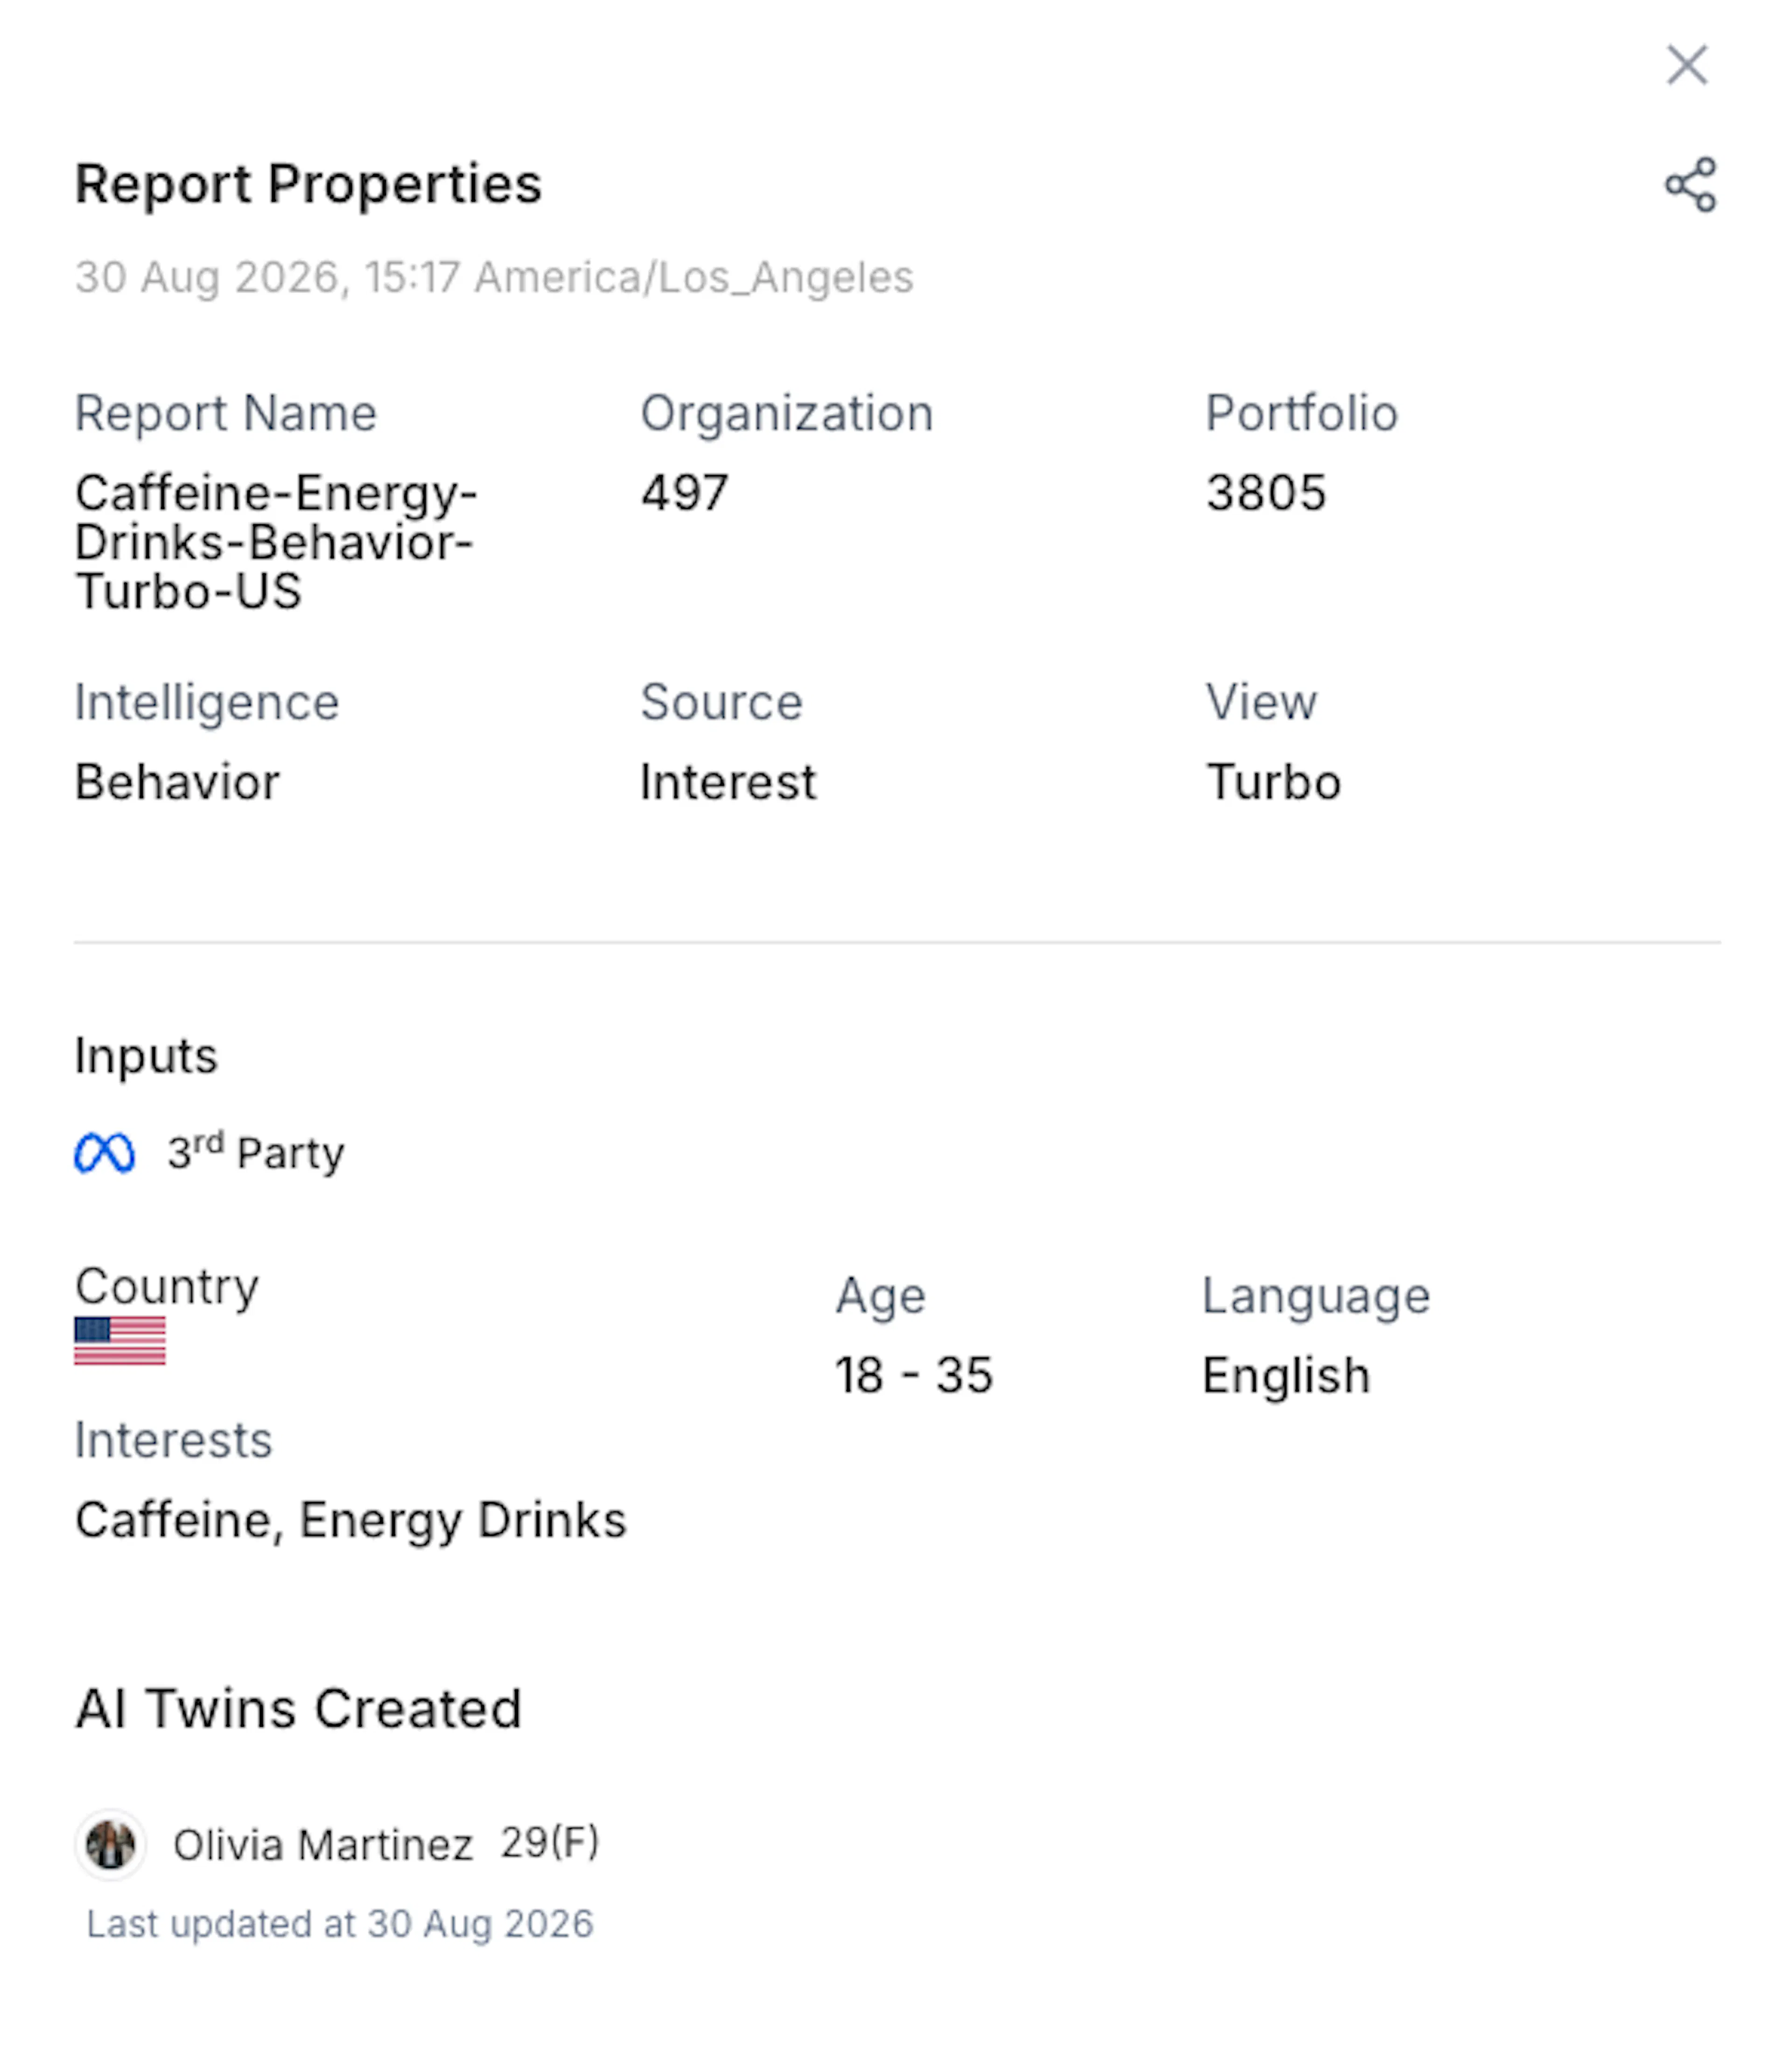Close the Report Properties panel

[x=1687, y=65]
